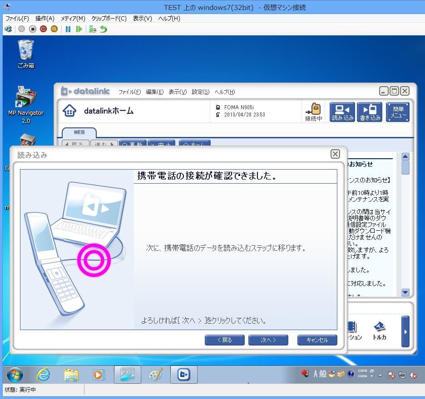
Task: Click the トルカ icon
Action: [380, 331]
